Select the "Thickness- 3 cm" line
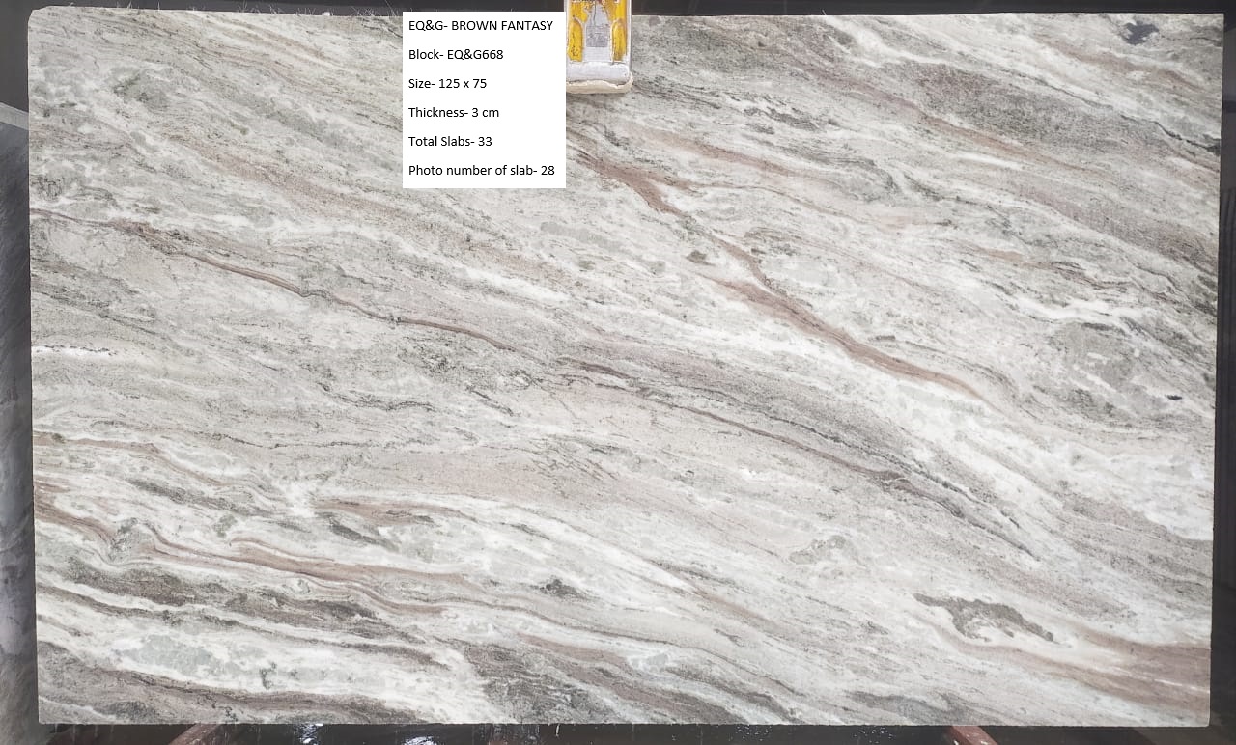The height and width of the screenshot is (745, 1236). 453,113
